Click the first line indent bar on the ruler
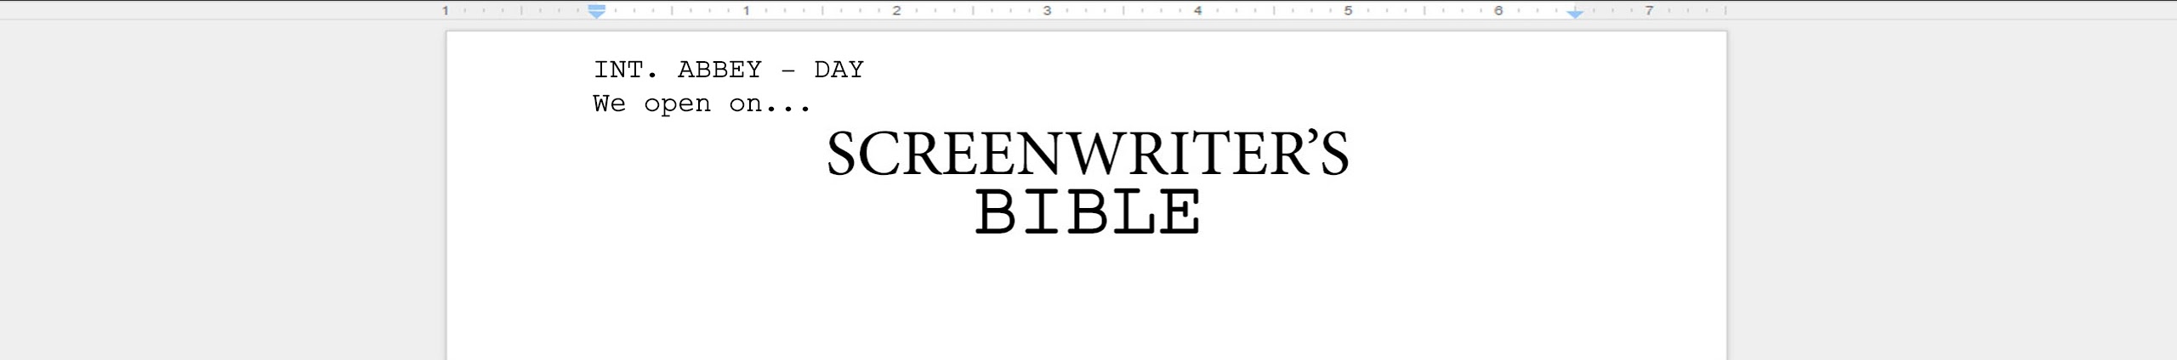The height and width of the screenshot is (360, 2177). click(597, 7)
